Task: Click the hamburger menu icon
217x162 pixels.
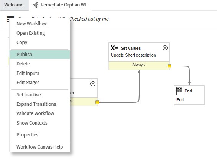Action: pyautogui.click(x=10, y=19)
